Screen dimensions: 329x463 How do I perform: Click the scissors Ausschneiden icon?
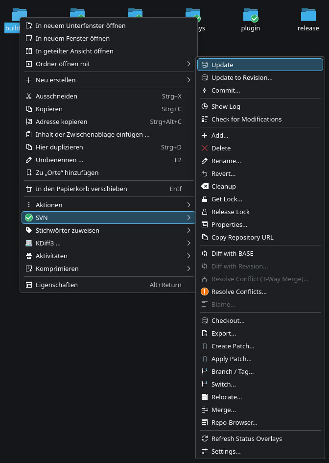pos(28,96)
